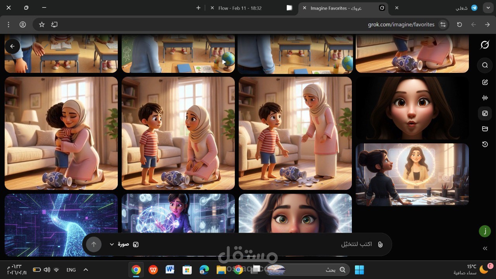Screen dimensions: 496x279
Task: Open Wi-Fi network settings
Action: 57,270
